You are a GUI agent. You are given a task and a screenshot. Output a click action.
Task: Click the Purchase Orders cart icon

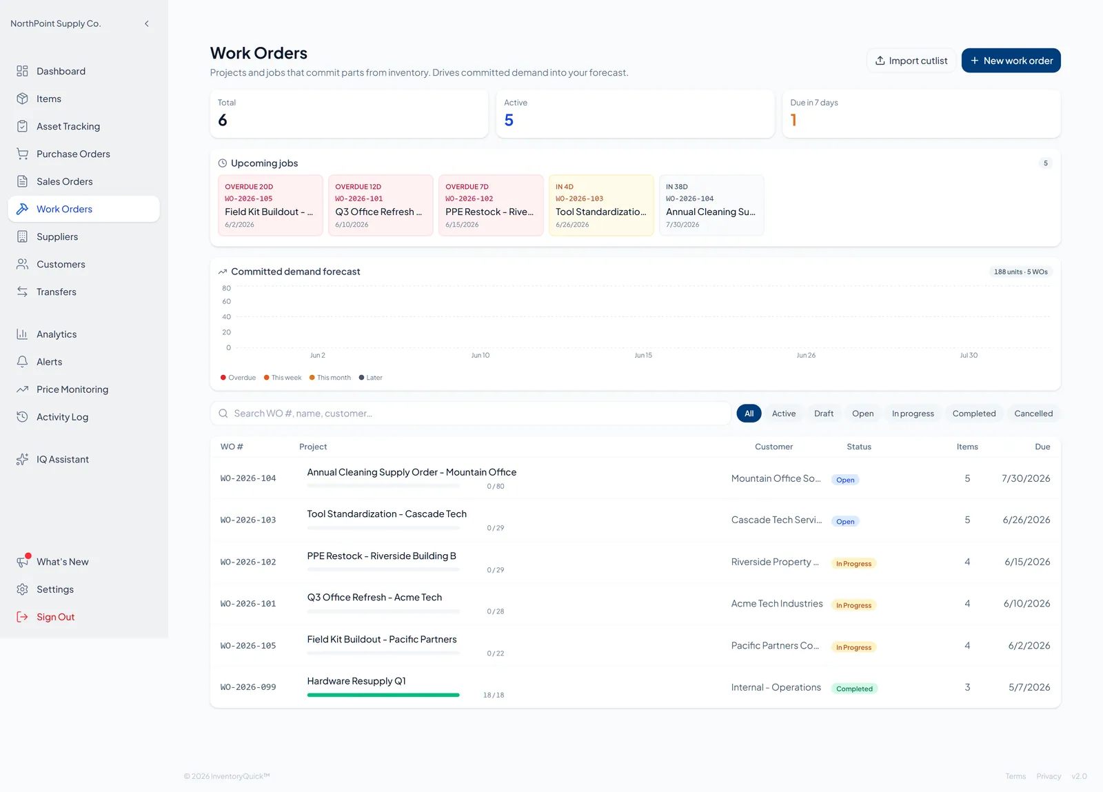pyautogui.click(x=22, y=154)
